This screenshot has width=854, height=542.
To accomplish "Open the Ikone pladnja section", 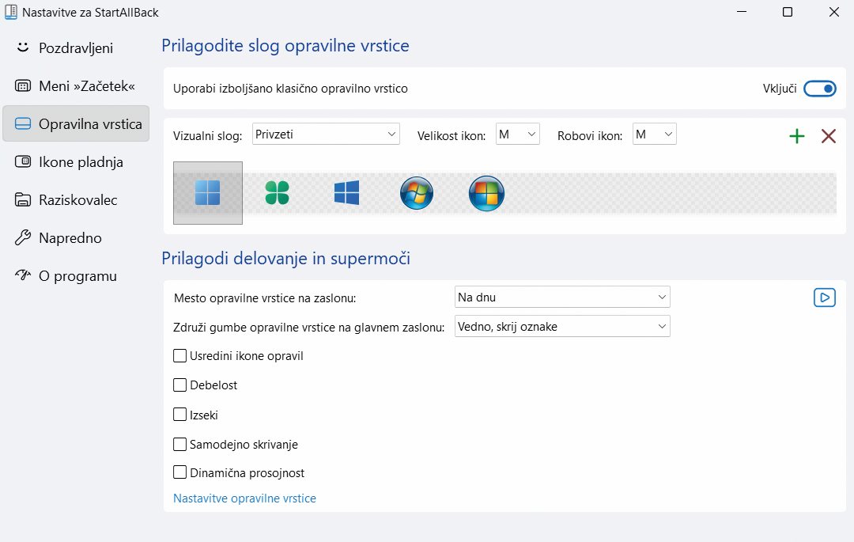I will pos(76,161).
